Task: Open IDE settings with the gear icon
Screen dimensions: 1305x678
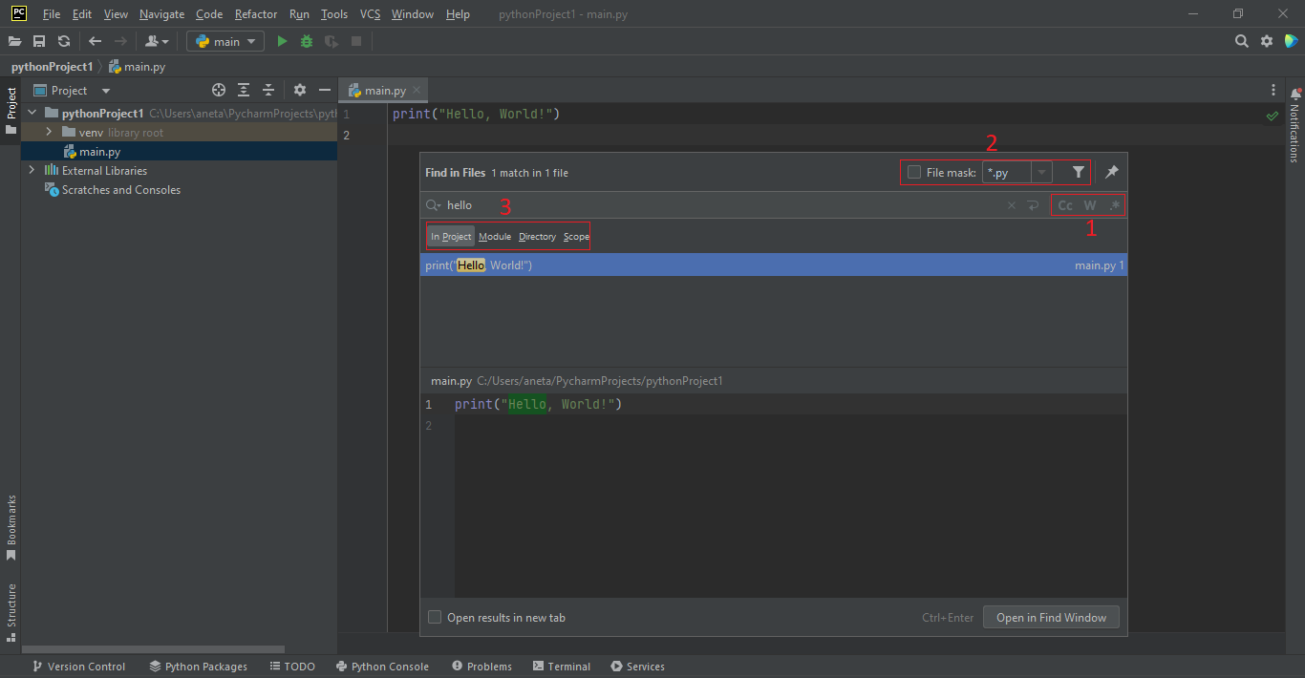Action: 1266,41
